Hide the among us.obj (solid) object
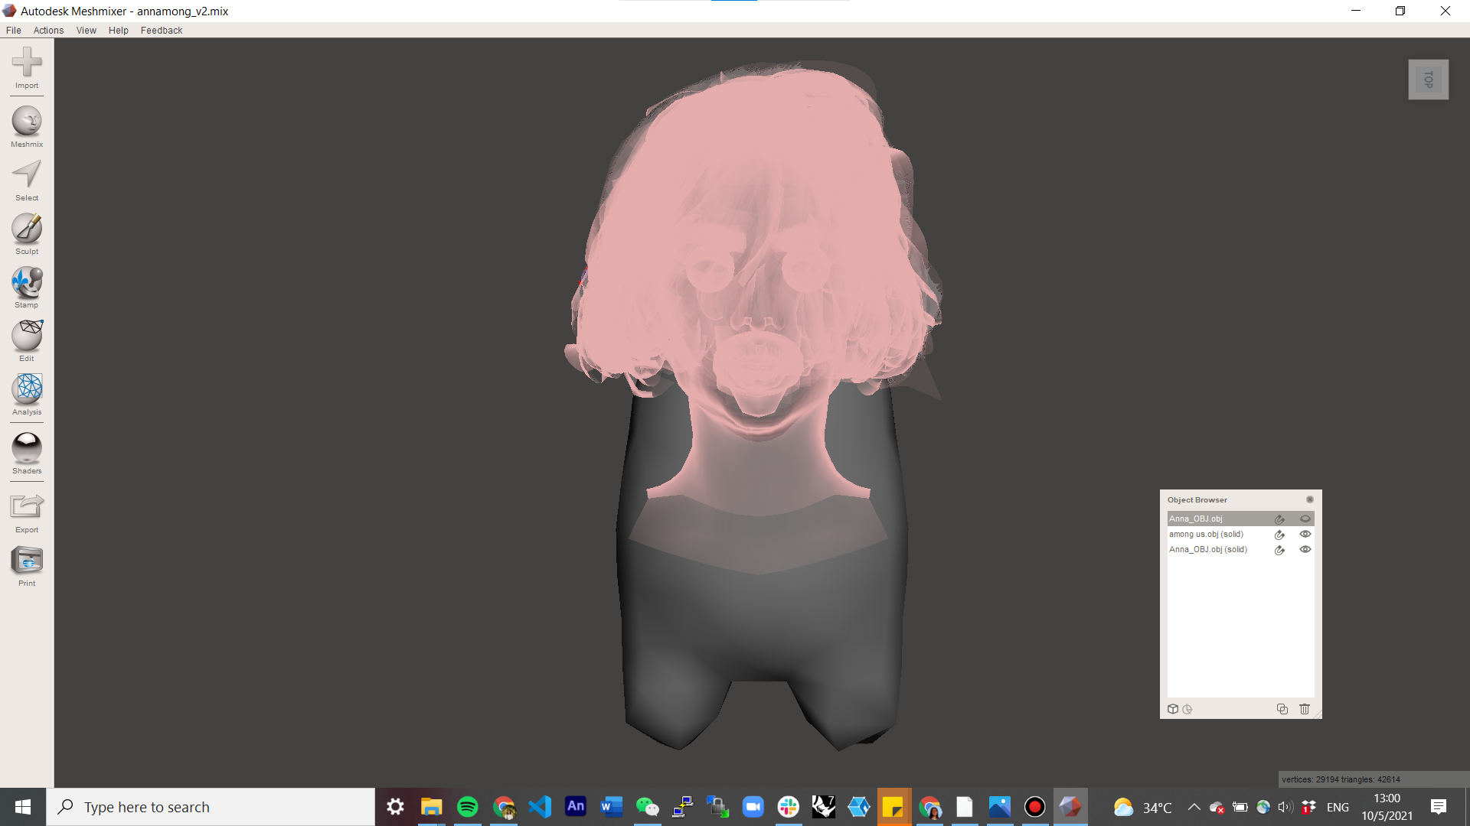 point(1305,534)
